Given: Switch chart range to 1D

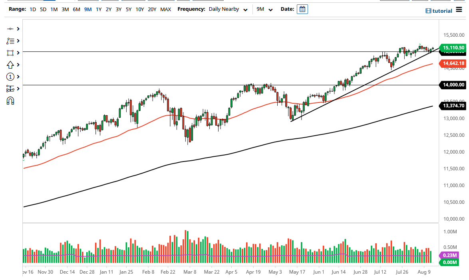Looking at the screenshot, I should tap(32, 9).
